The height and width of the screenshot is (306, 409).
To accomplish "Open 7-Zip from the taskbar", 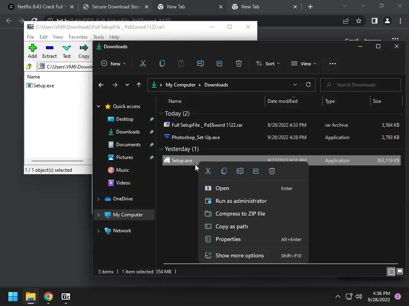I will tap(66, 296).
